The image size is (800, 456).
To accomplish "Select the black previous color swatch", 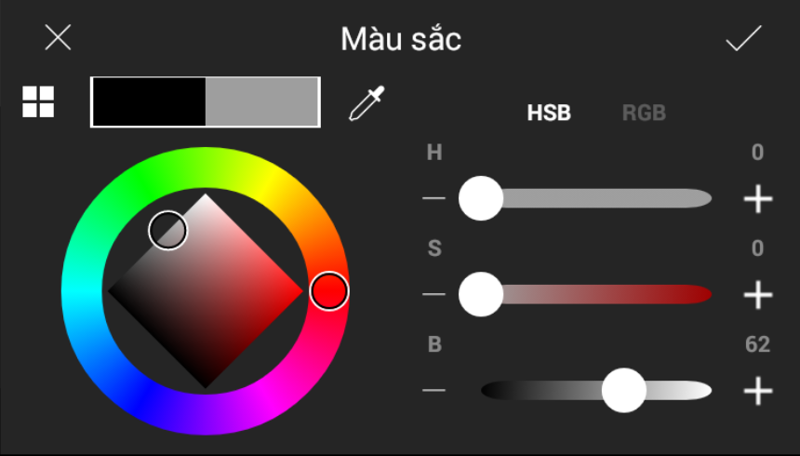I will point(148,101).
